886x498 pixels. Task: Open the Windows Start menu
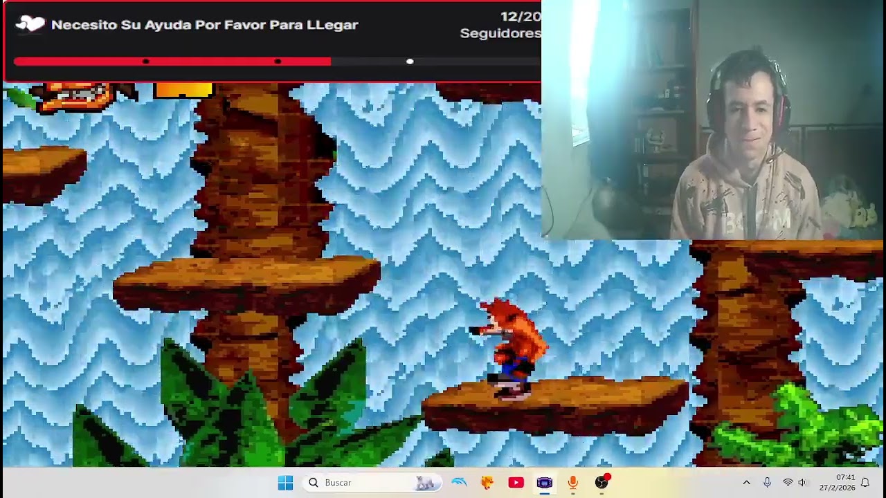click(x=285, y=483)
